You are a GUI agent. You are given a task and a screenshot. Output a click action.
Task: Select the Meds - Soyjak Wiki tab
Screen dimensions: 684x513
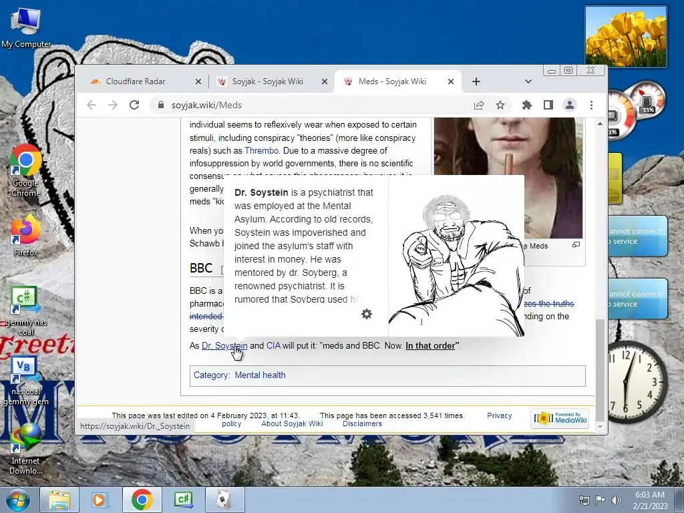392,81
